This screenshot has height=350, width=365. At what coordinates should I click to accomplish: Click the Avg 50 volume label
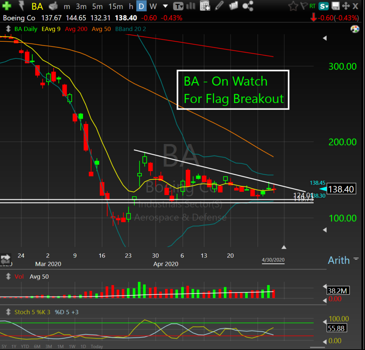point(39,277)
